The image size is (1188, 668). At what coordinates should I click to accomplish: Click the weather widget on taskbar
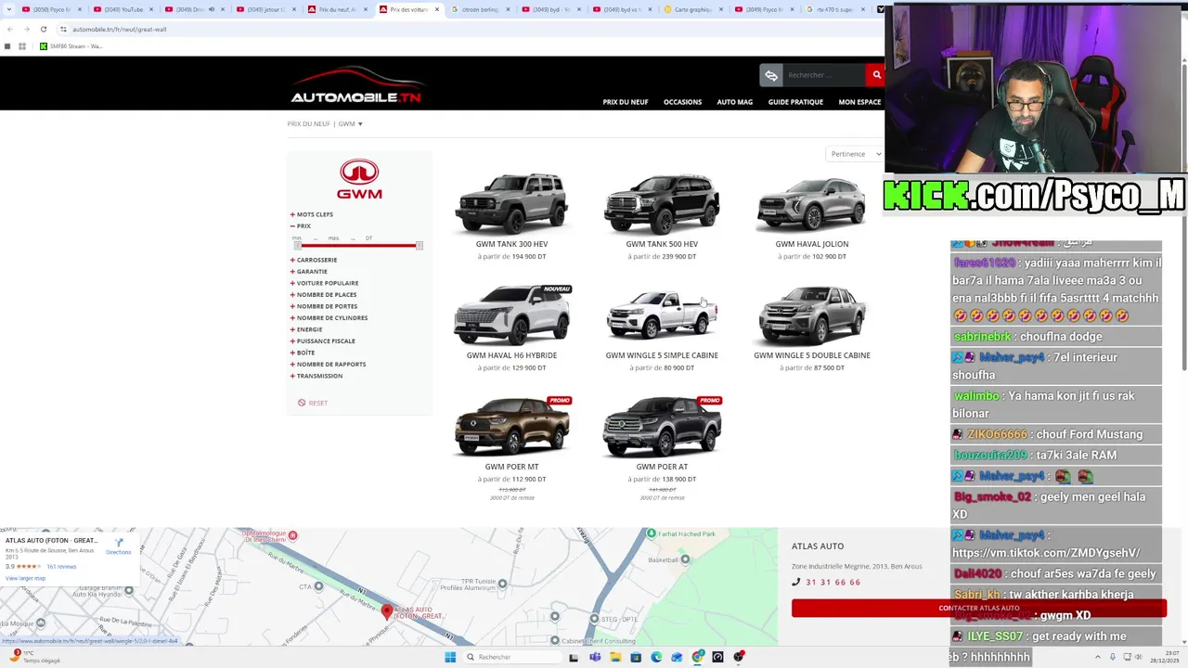(34, 656)
